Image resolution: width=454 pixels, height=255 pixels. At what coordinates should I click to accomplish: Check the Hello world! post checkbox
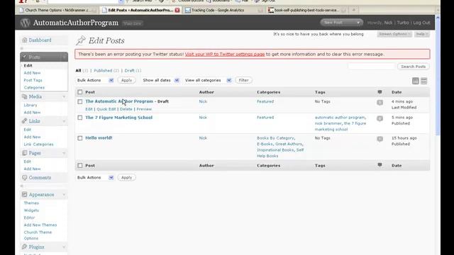pos(80,138)
